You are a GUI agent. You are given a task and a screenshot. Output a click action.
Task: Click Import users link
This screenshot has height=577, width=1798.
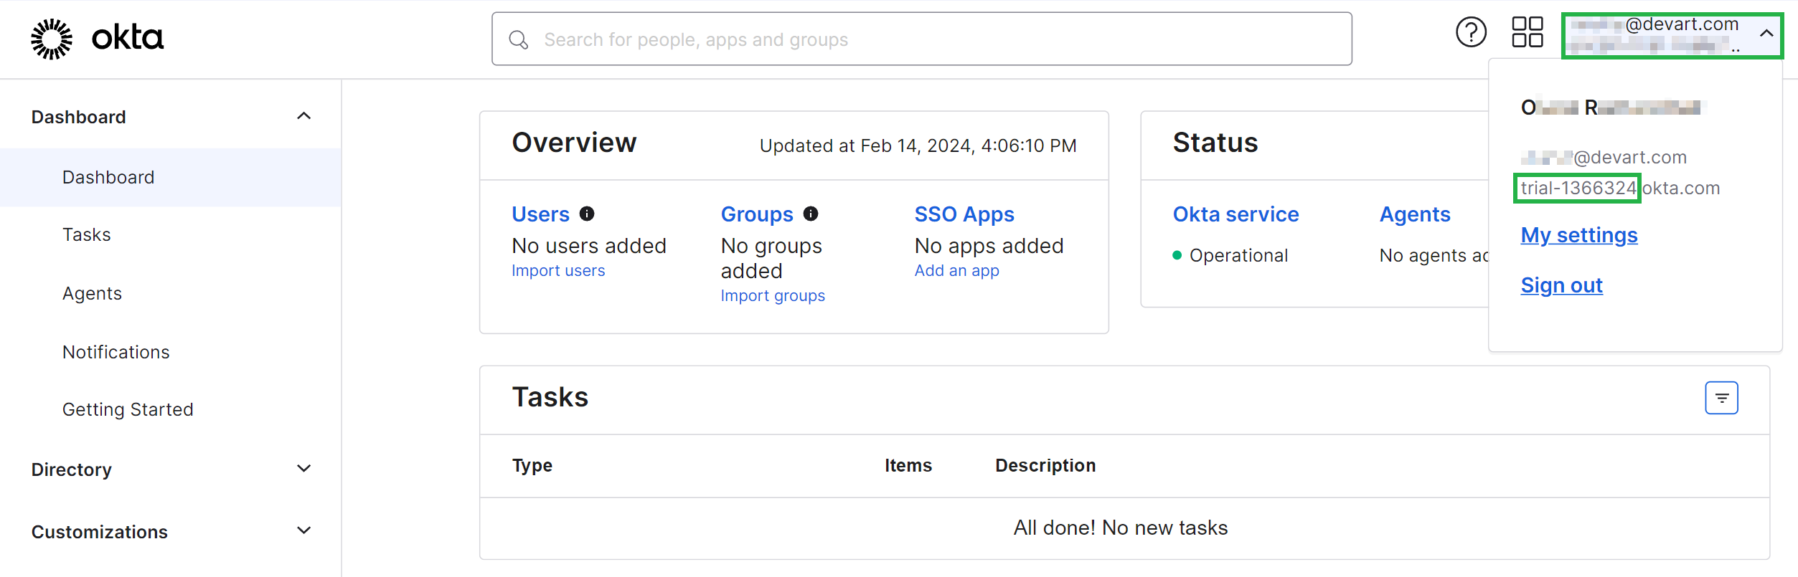(558, 271)
